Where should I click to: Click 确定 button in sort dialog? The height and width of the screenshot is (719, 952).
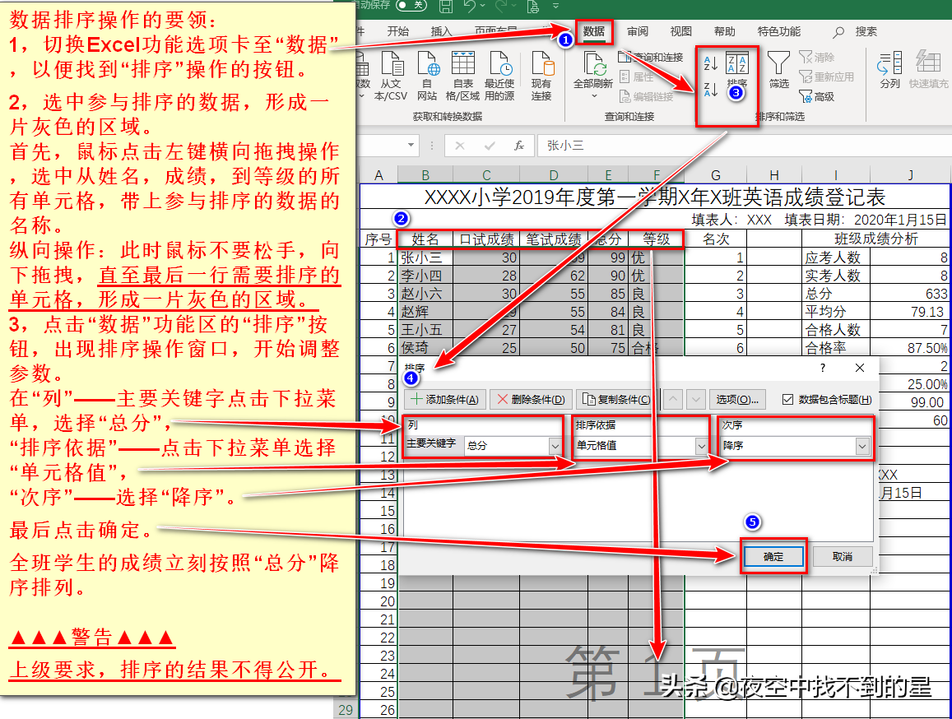click(773, 556)
